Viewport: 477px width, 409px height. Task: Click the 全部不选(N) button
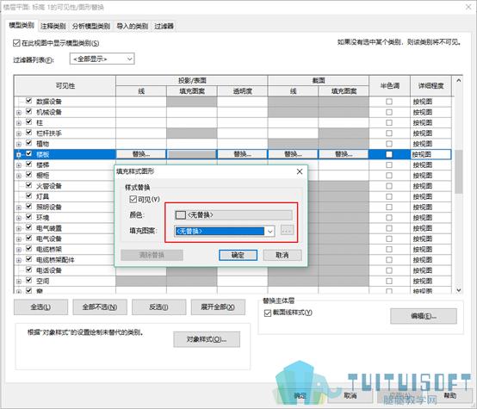coord(100,307)
